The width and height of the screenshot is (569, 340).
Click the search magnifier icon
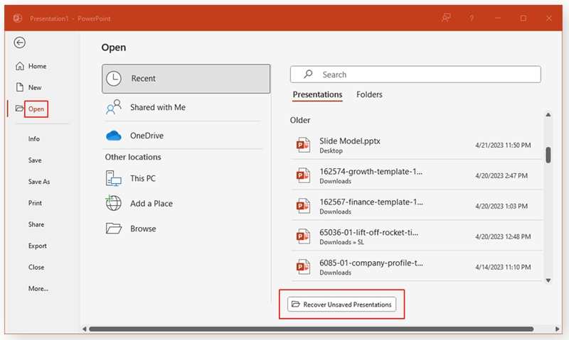[308, 75]
